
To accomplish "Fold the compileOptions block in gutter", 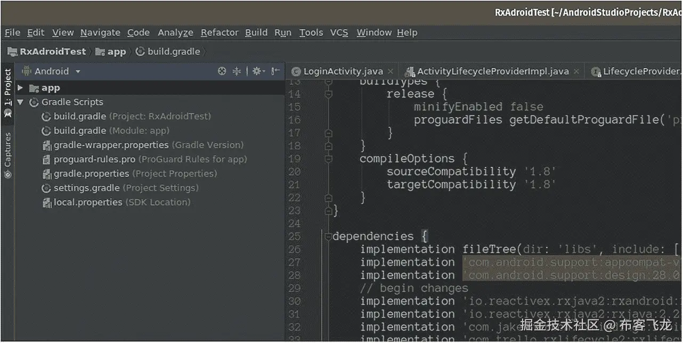I will (328, 159).
